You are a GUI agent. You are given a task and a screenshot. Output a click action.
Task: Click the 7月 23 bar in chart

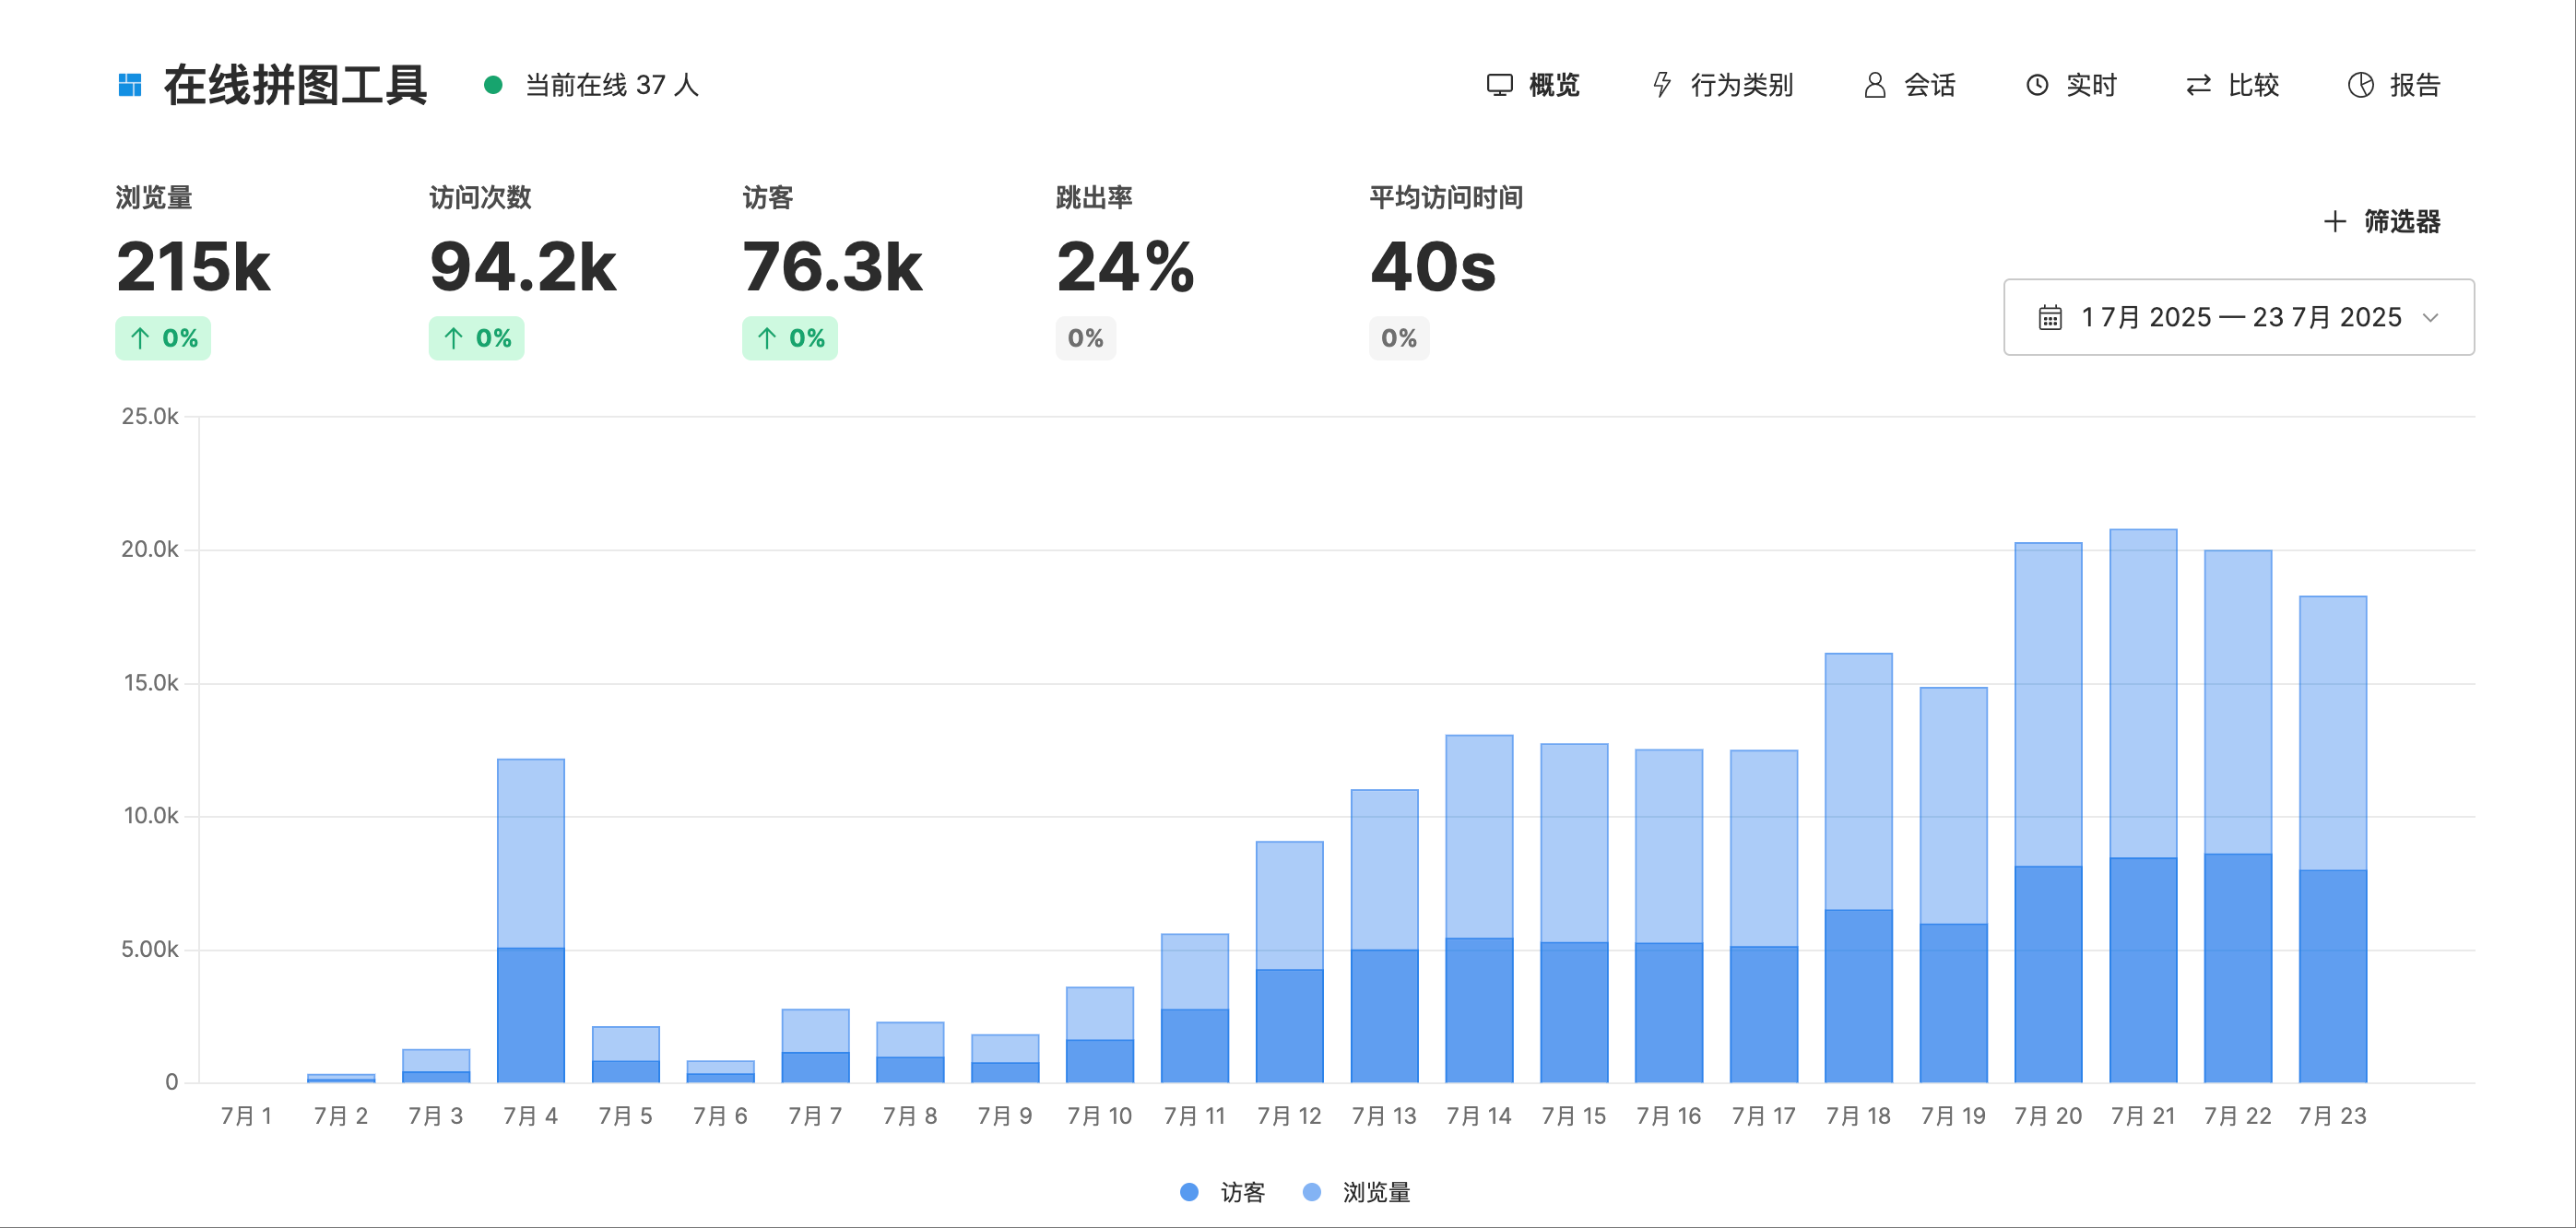pyautogui.click(x=2333, y=839)
